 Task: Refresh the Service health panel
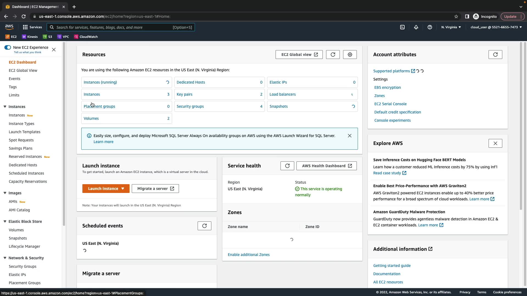tap(287, 166)
